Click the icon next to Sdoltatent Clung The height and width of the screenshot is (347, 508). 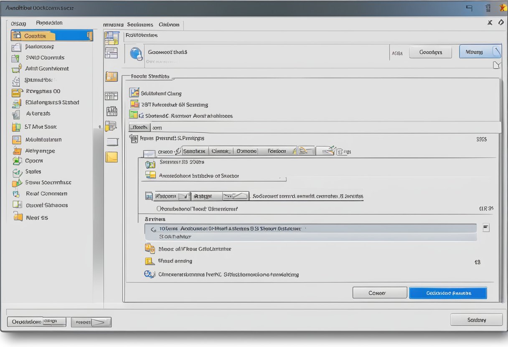coord(134,93)
